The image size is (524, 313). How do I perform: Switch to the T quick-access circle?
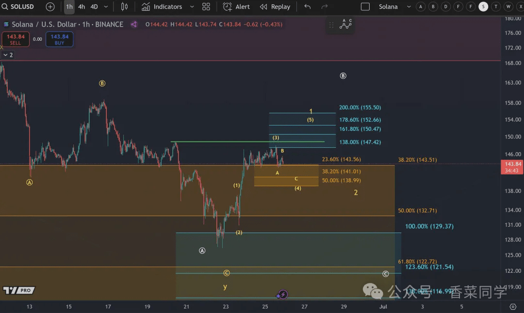coord(495,7)
